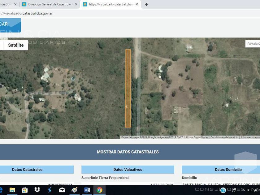This screenshot has width=260, height=195.
Task: Open Microsoft Word from the taskbar
Action: tap(87, 190)
